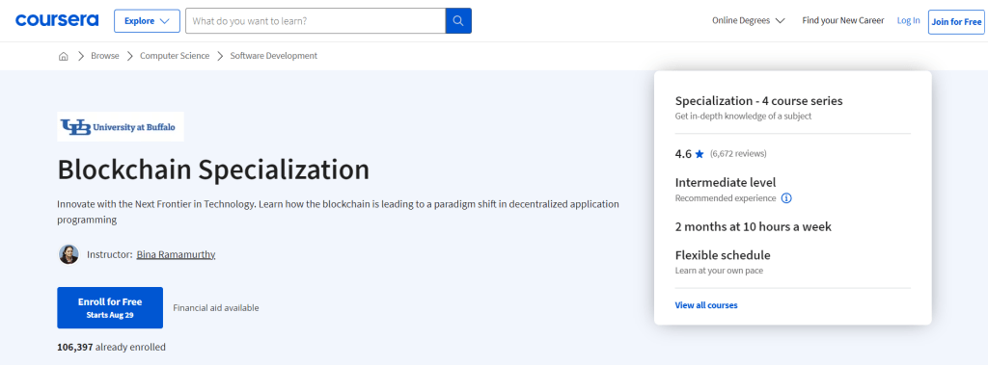
Task: Click the Blockchain Specialization title
Action: [x=213, y=169]
